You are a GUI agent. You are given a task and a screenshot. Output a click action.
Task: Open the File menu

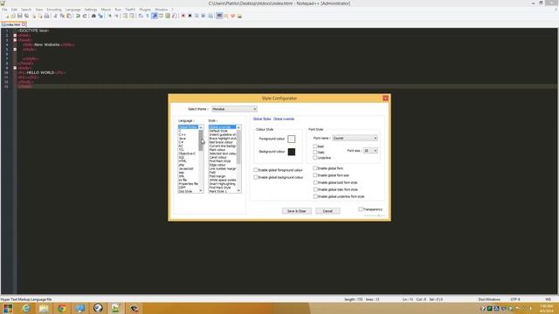(x=4, y=10)
